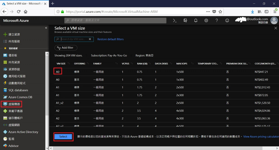Open Advisor in the sidebar
The height and width of the screenshot is (150, 279).
11,146
